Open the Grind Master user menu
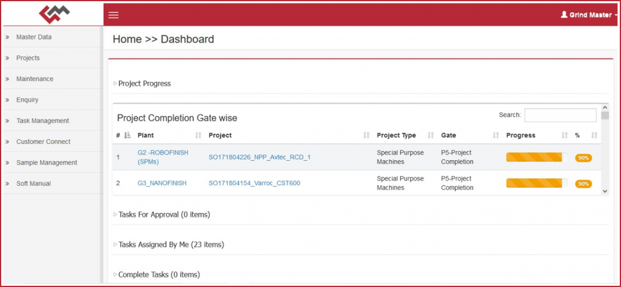 [589, 15]
